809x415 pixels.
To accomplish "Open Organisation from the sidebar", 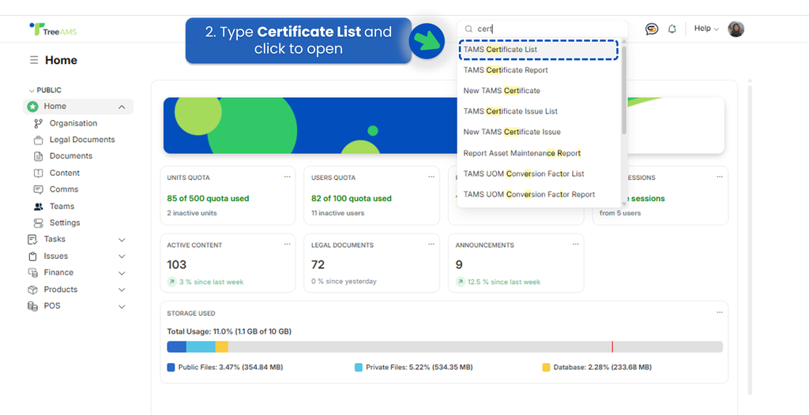I will point(73,123).
